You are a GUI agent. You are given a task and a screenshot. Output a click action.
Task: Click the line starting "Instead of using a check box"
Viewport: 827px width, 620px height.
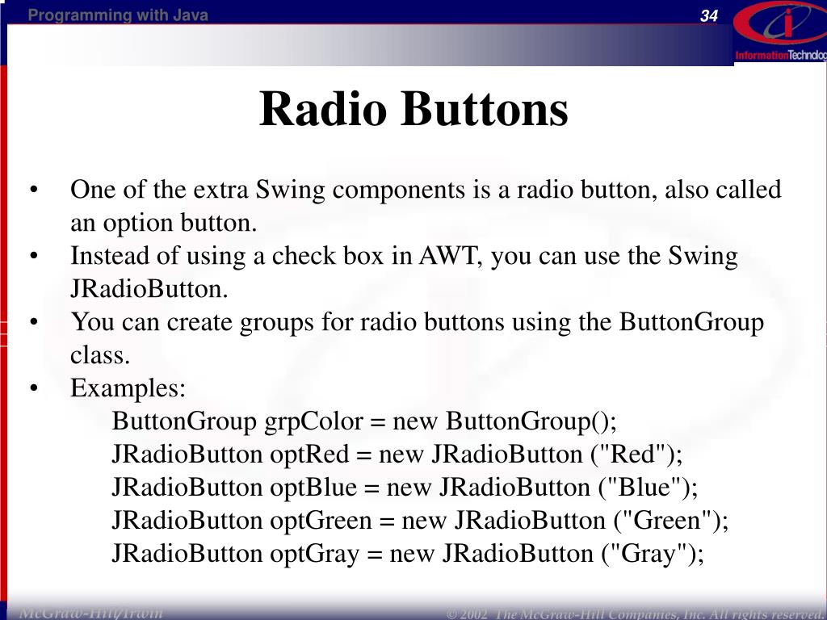click(x=404, y=256)
